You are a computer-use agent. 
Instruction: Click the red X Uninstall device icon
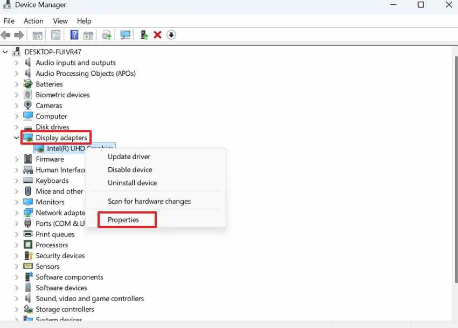click(x=157, y=35)
